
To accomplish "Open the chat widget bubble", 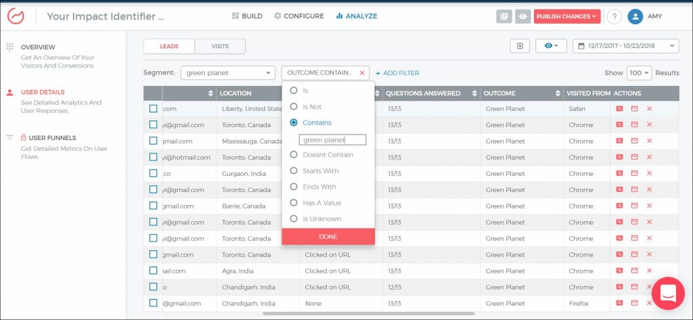I will tap(668, 294).
